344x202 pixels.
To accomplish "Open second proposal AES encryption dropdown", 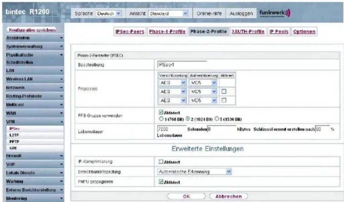I will pos(173,92).
